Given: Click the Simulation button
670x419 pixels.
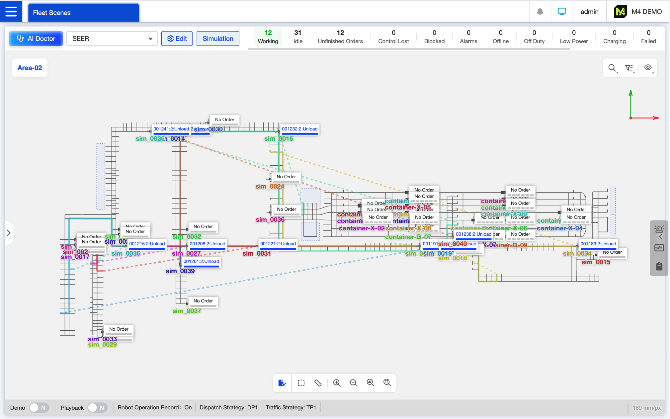Looking at the screenshot, I should pyautogui.click(x=218, y=39).
